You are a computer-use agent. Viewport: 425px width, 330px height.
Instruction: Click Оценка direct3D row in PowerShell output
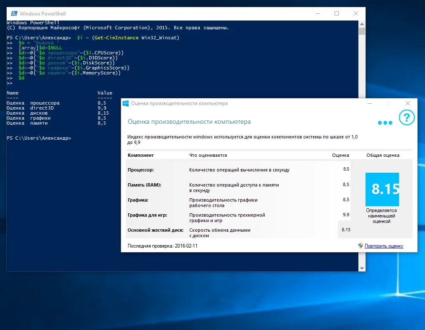pos(57,108)
